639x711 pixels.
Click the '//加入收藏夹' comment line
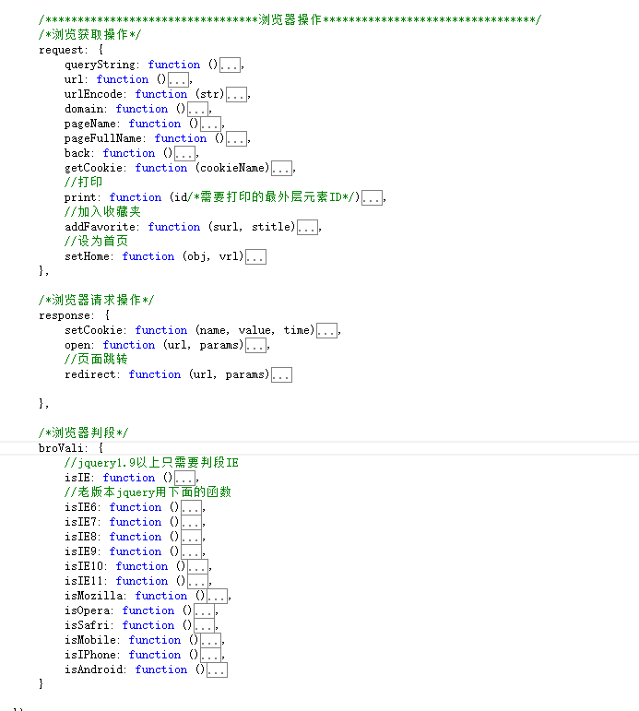(102, 212)
